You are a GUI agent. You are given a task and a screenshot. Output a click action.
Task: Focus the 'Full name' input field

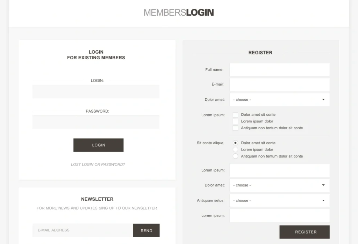pyautogui.click(x=279, y=70)
